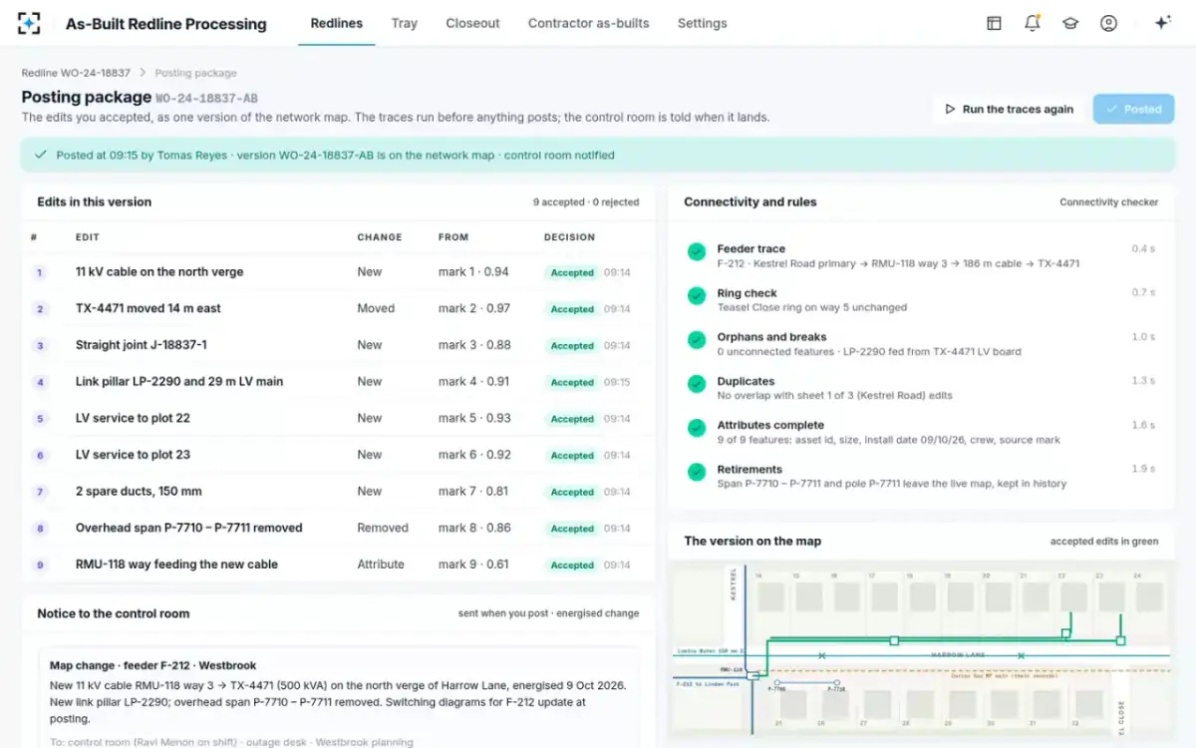Click edit number badge 7
The image size is (1196, 748).
coord(40,492)
